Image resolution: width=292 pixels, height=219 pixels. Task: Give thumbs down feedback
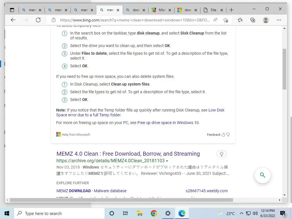[x=228, y=135]
